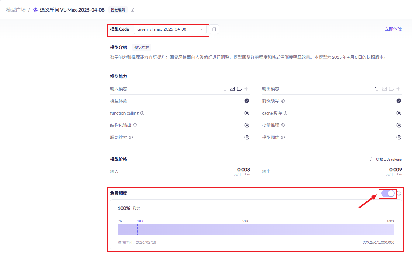Click the info icon beside cache 缓存

tap(286, 113)
